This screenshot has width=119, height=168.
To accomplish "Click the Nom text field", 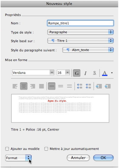I will 80,23.
